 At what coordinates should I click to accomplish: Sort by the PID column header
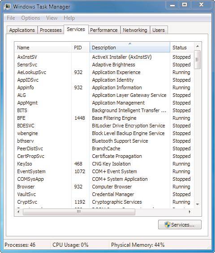(81, 48)
